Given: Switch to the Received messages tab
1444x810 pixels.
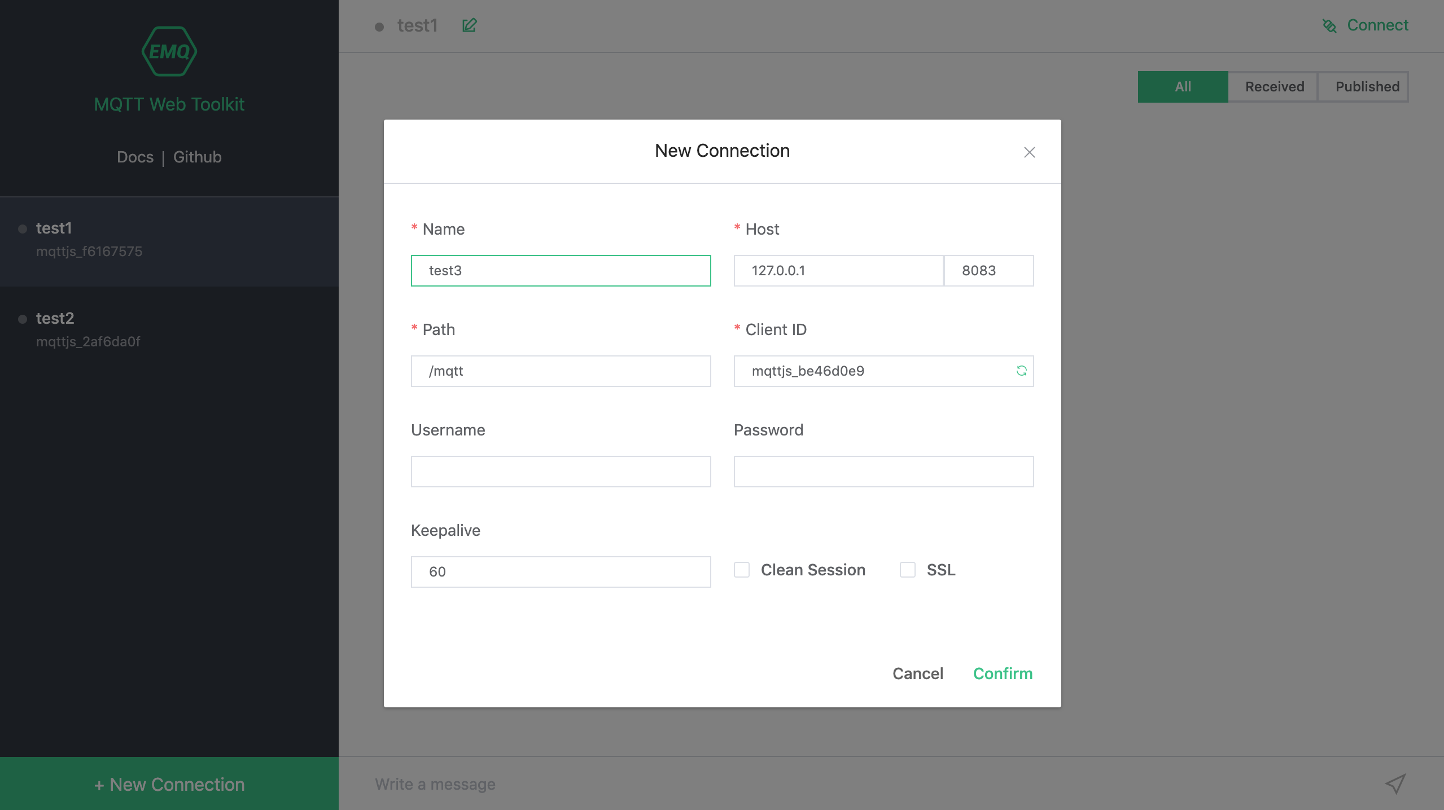Looking at the screenshot, I should pos(1274,87).
